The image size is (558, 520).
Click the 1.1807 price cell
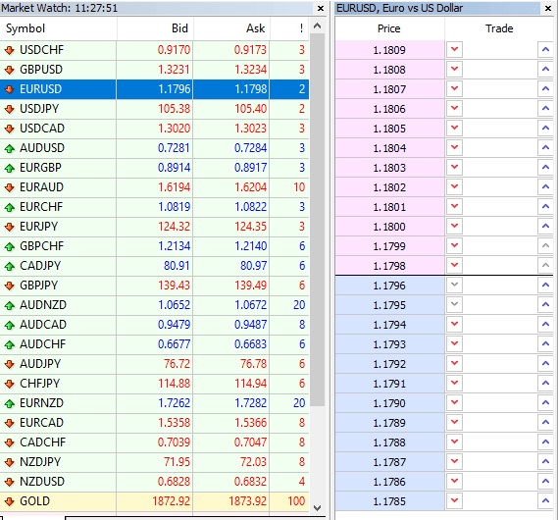click(x=389, y=89)
